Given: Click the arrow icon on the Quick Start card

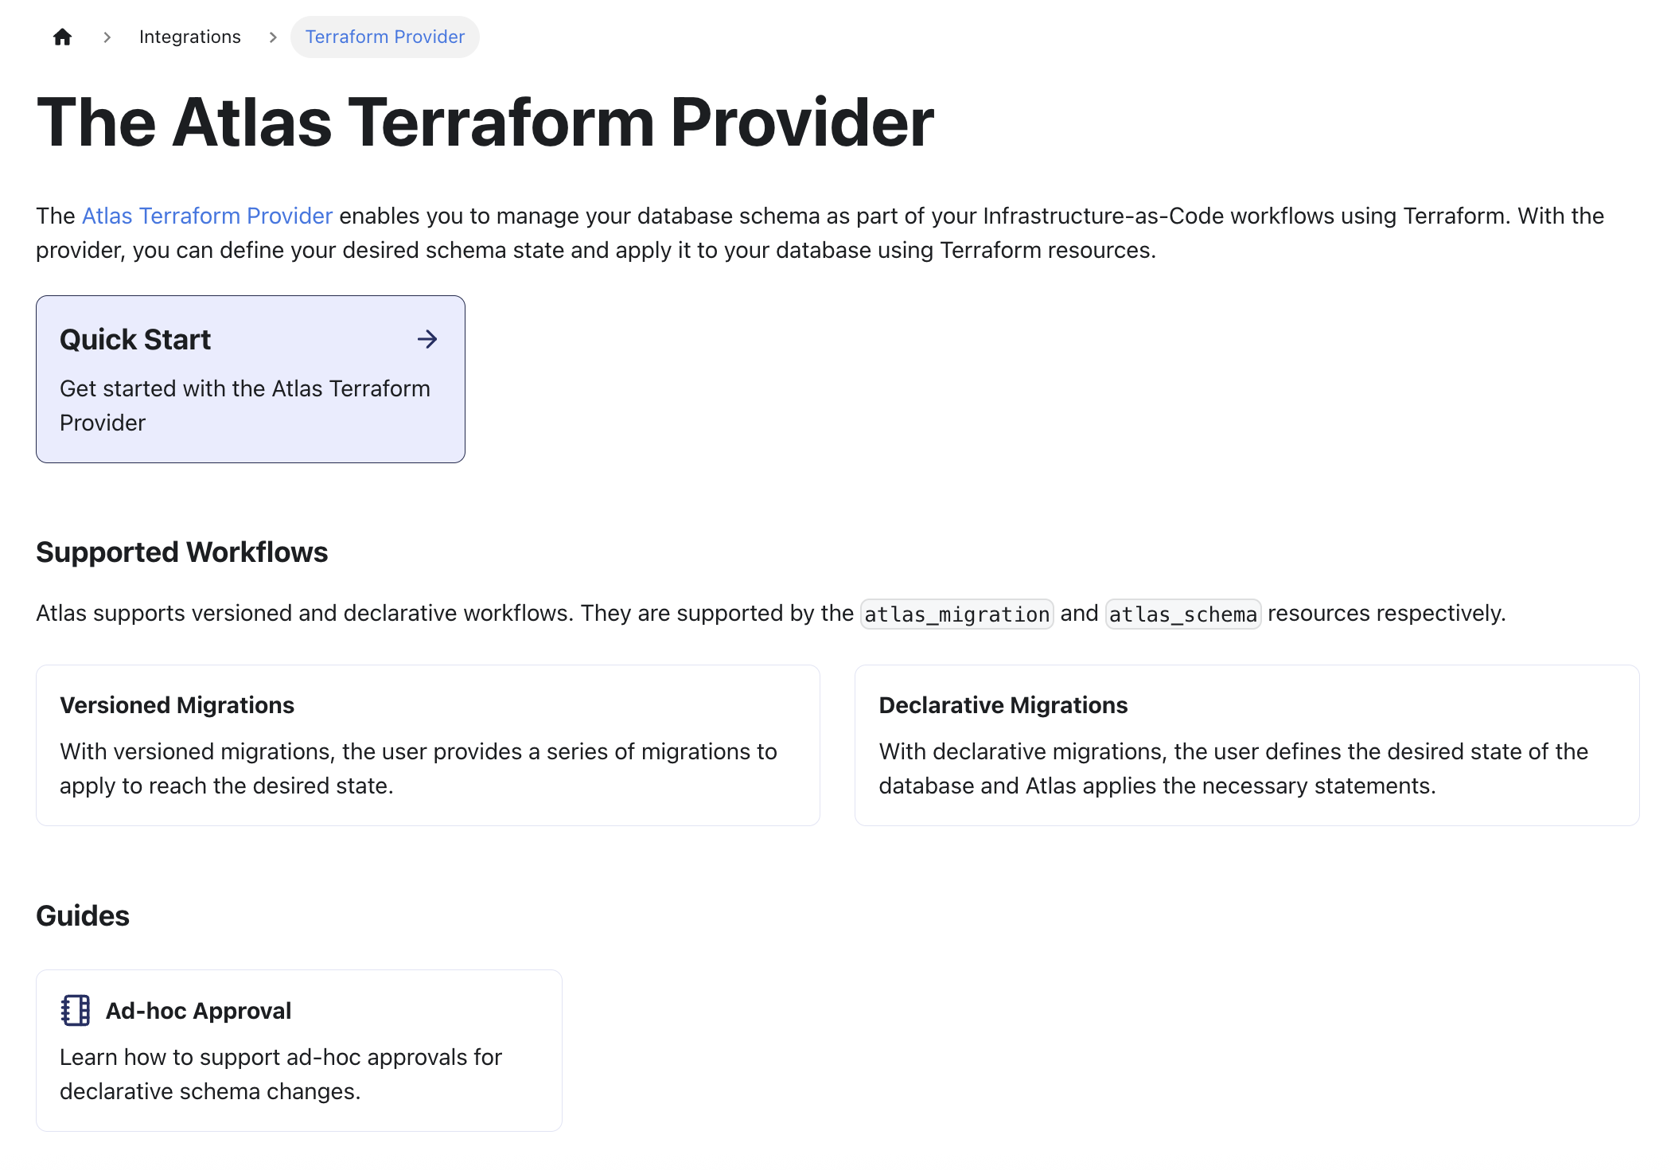Looking at the screenshot, I should 428,339.
